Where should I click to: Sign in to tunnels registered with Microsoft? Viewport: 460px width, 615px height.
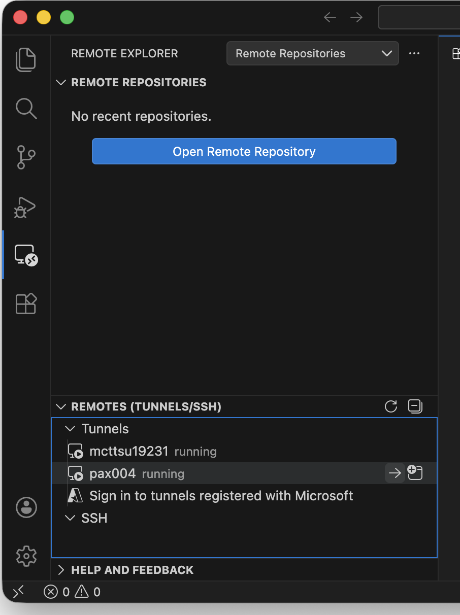[x=221, y=496]
